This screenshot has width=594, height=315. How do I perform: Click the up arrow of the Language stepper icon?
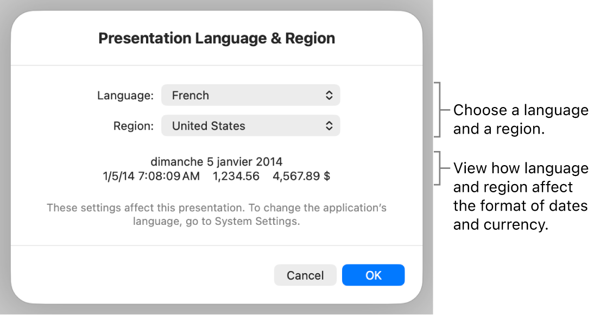[329, 92]
